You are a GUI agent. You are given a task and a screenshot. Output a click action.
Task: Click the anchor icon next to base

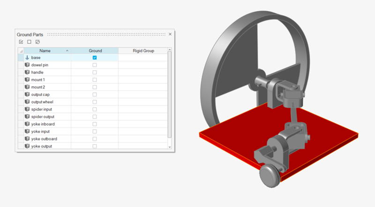(x=27, y=58)
